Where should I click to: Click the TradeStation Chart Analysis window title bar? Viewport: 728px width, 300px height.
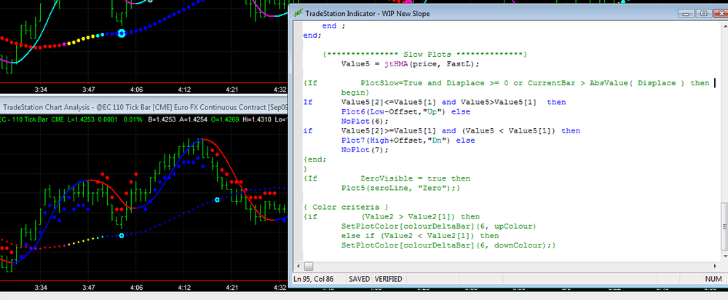point(144,107)
